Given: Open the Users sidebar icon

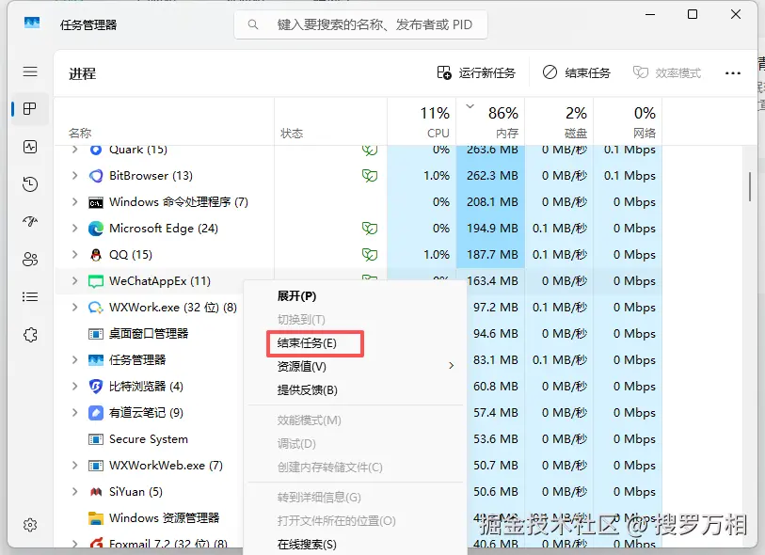Looking at the screenshot, I should (30, 259).
